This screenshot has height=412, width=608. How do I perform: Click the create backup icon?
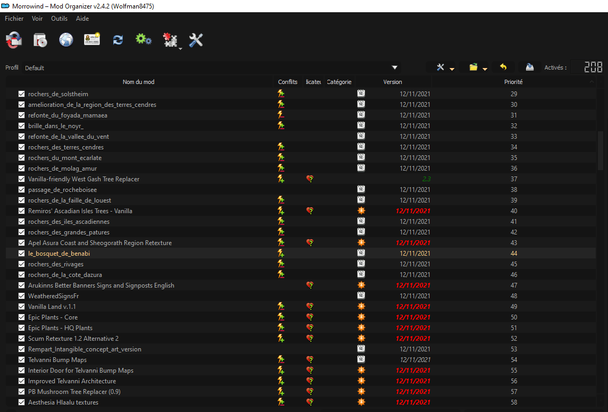click(x=529, y=68)
